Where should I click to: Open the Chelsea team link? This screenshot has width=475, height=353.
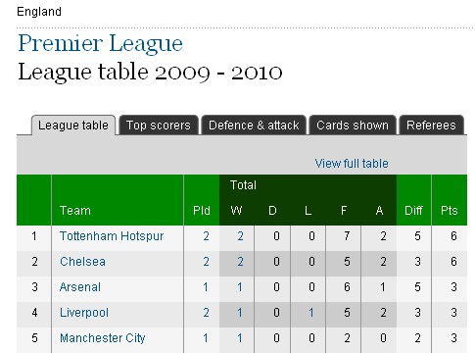(x=82, y=262)
